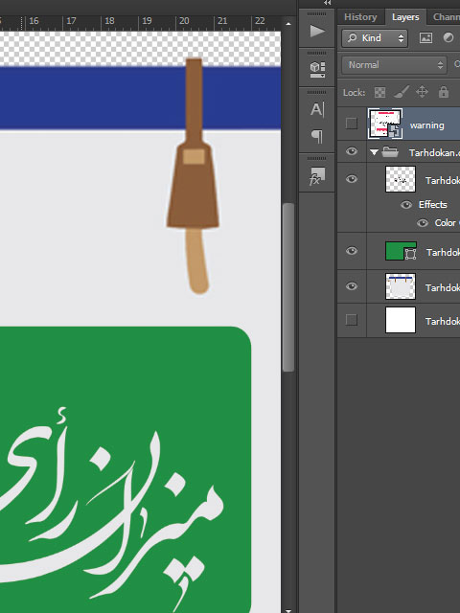Open the Character panel icon

point(317,109)
